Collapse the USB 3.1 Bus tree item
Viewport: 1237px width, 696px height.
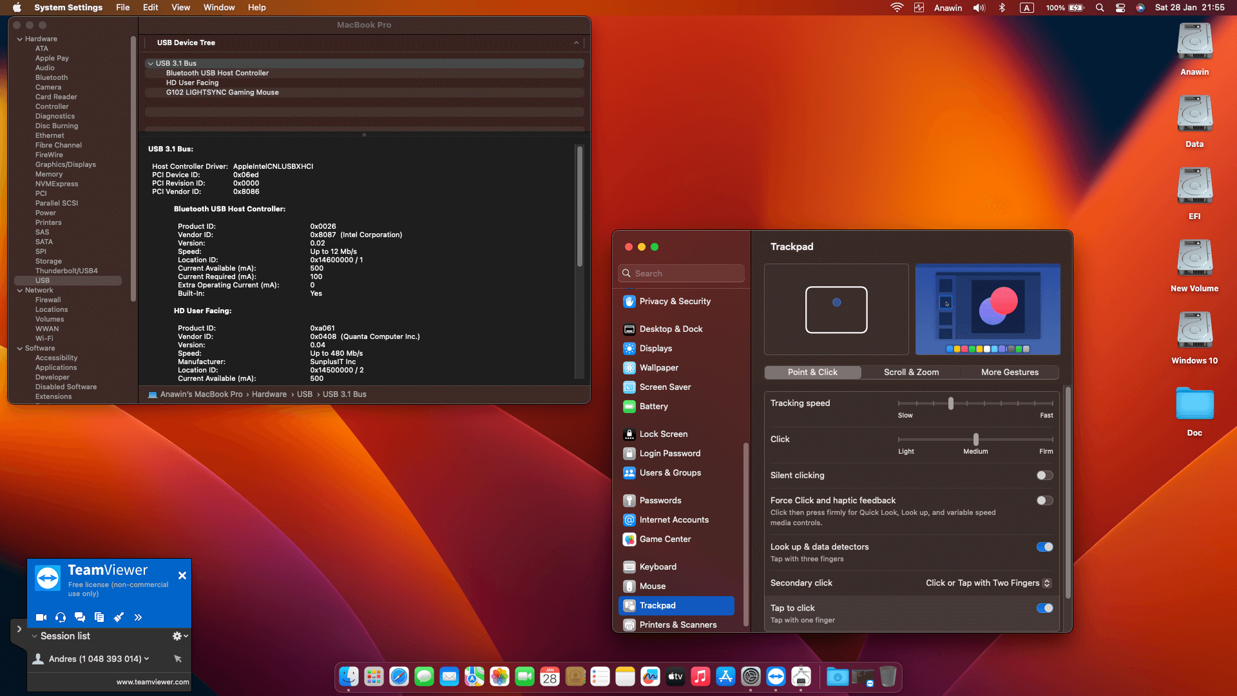tap(150, 63)
